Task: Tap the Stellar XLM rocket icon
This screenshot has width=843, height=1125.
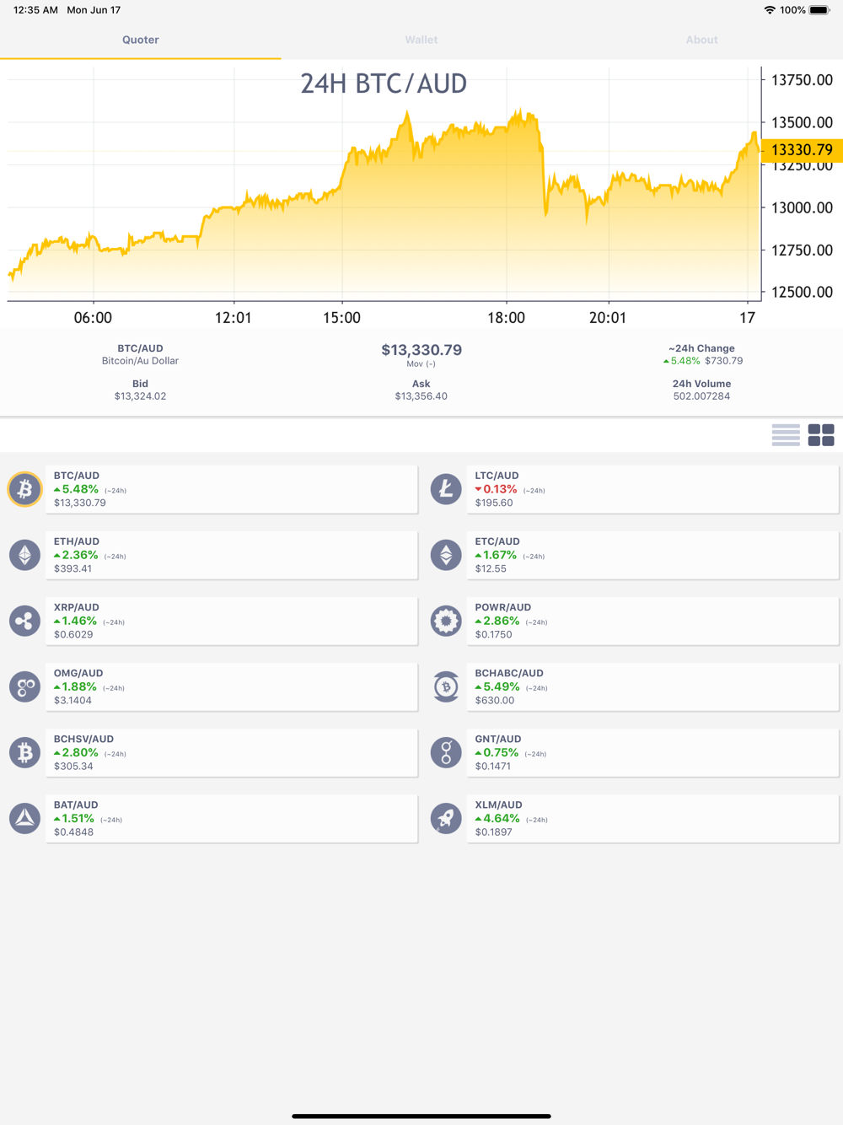Action: (x=446, y=818)
